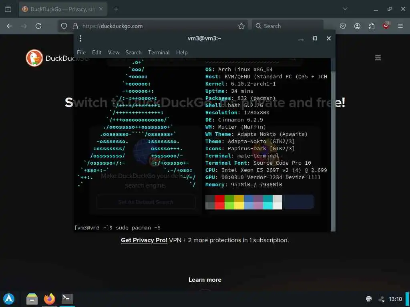The width and height of the screenshot is (410, 307).
Task: Click the red color block in terminal
Action: tap(220, 202)
